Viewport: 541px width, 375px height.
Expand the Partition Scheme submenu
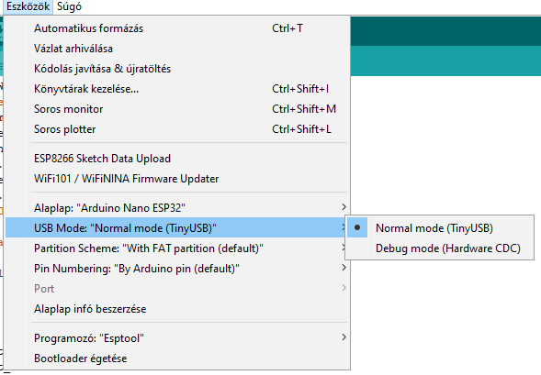coord(176,248)
